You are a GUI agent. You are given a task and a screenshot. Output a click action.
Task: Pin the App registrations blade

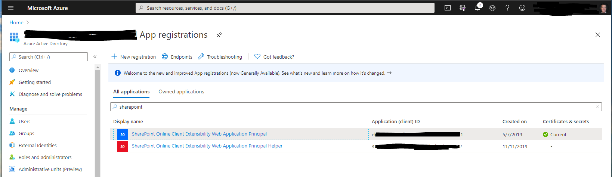(x=219, y=35)
